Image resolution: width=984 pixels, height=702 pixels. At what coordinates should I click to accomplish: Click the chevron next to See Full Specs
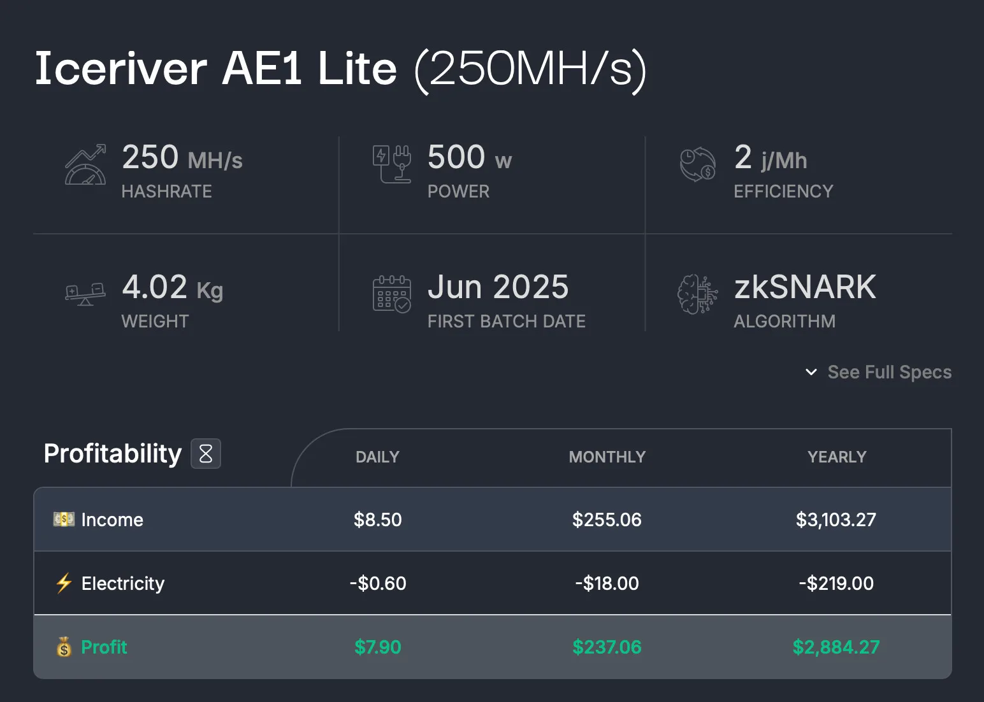(x=811, y=372)
